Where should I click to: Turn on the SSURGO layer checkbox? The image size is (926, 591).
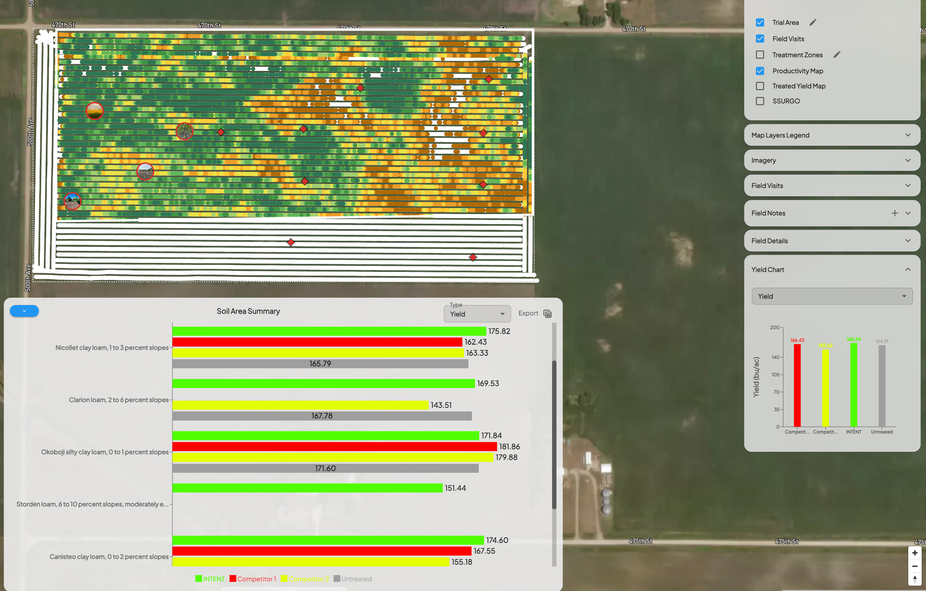click(x=760, y=101)
